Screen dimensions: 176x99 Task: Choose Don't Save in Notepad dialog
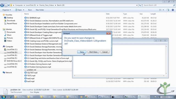point(93,52)
